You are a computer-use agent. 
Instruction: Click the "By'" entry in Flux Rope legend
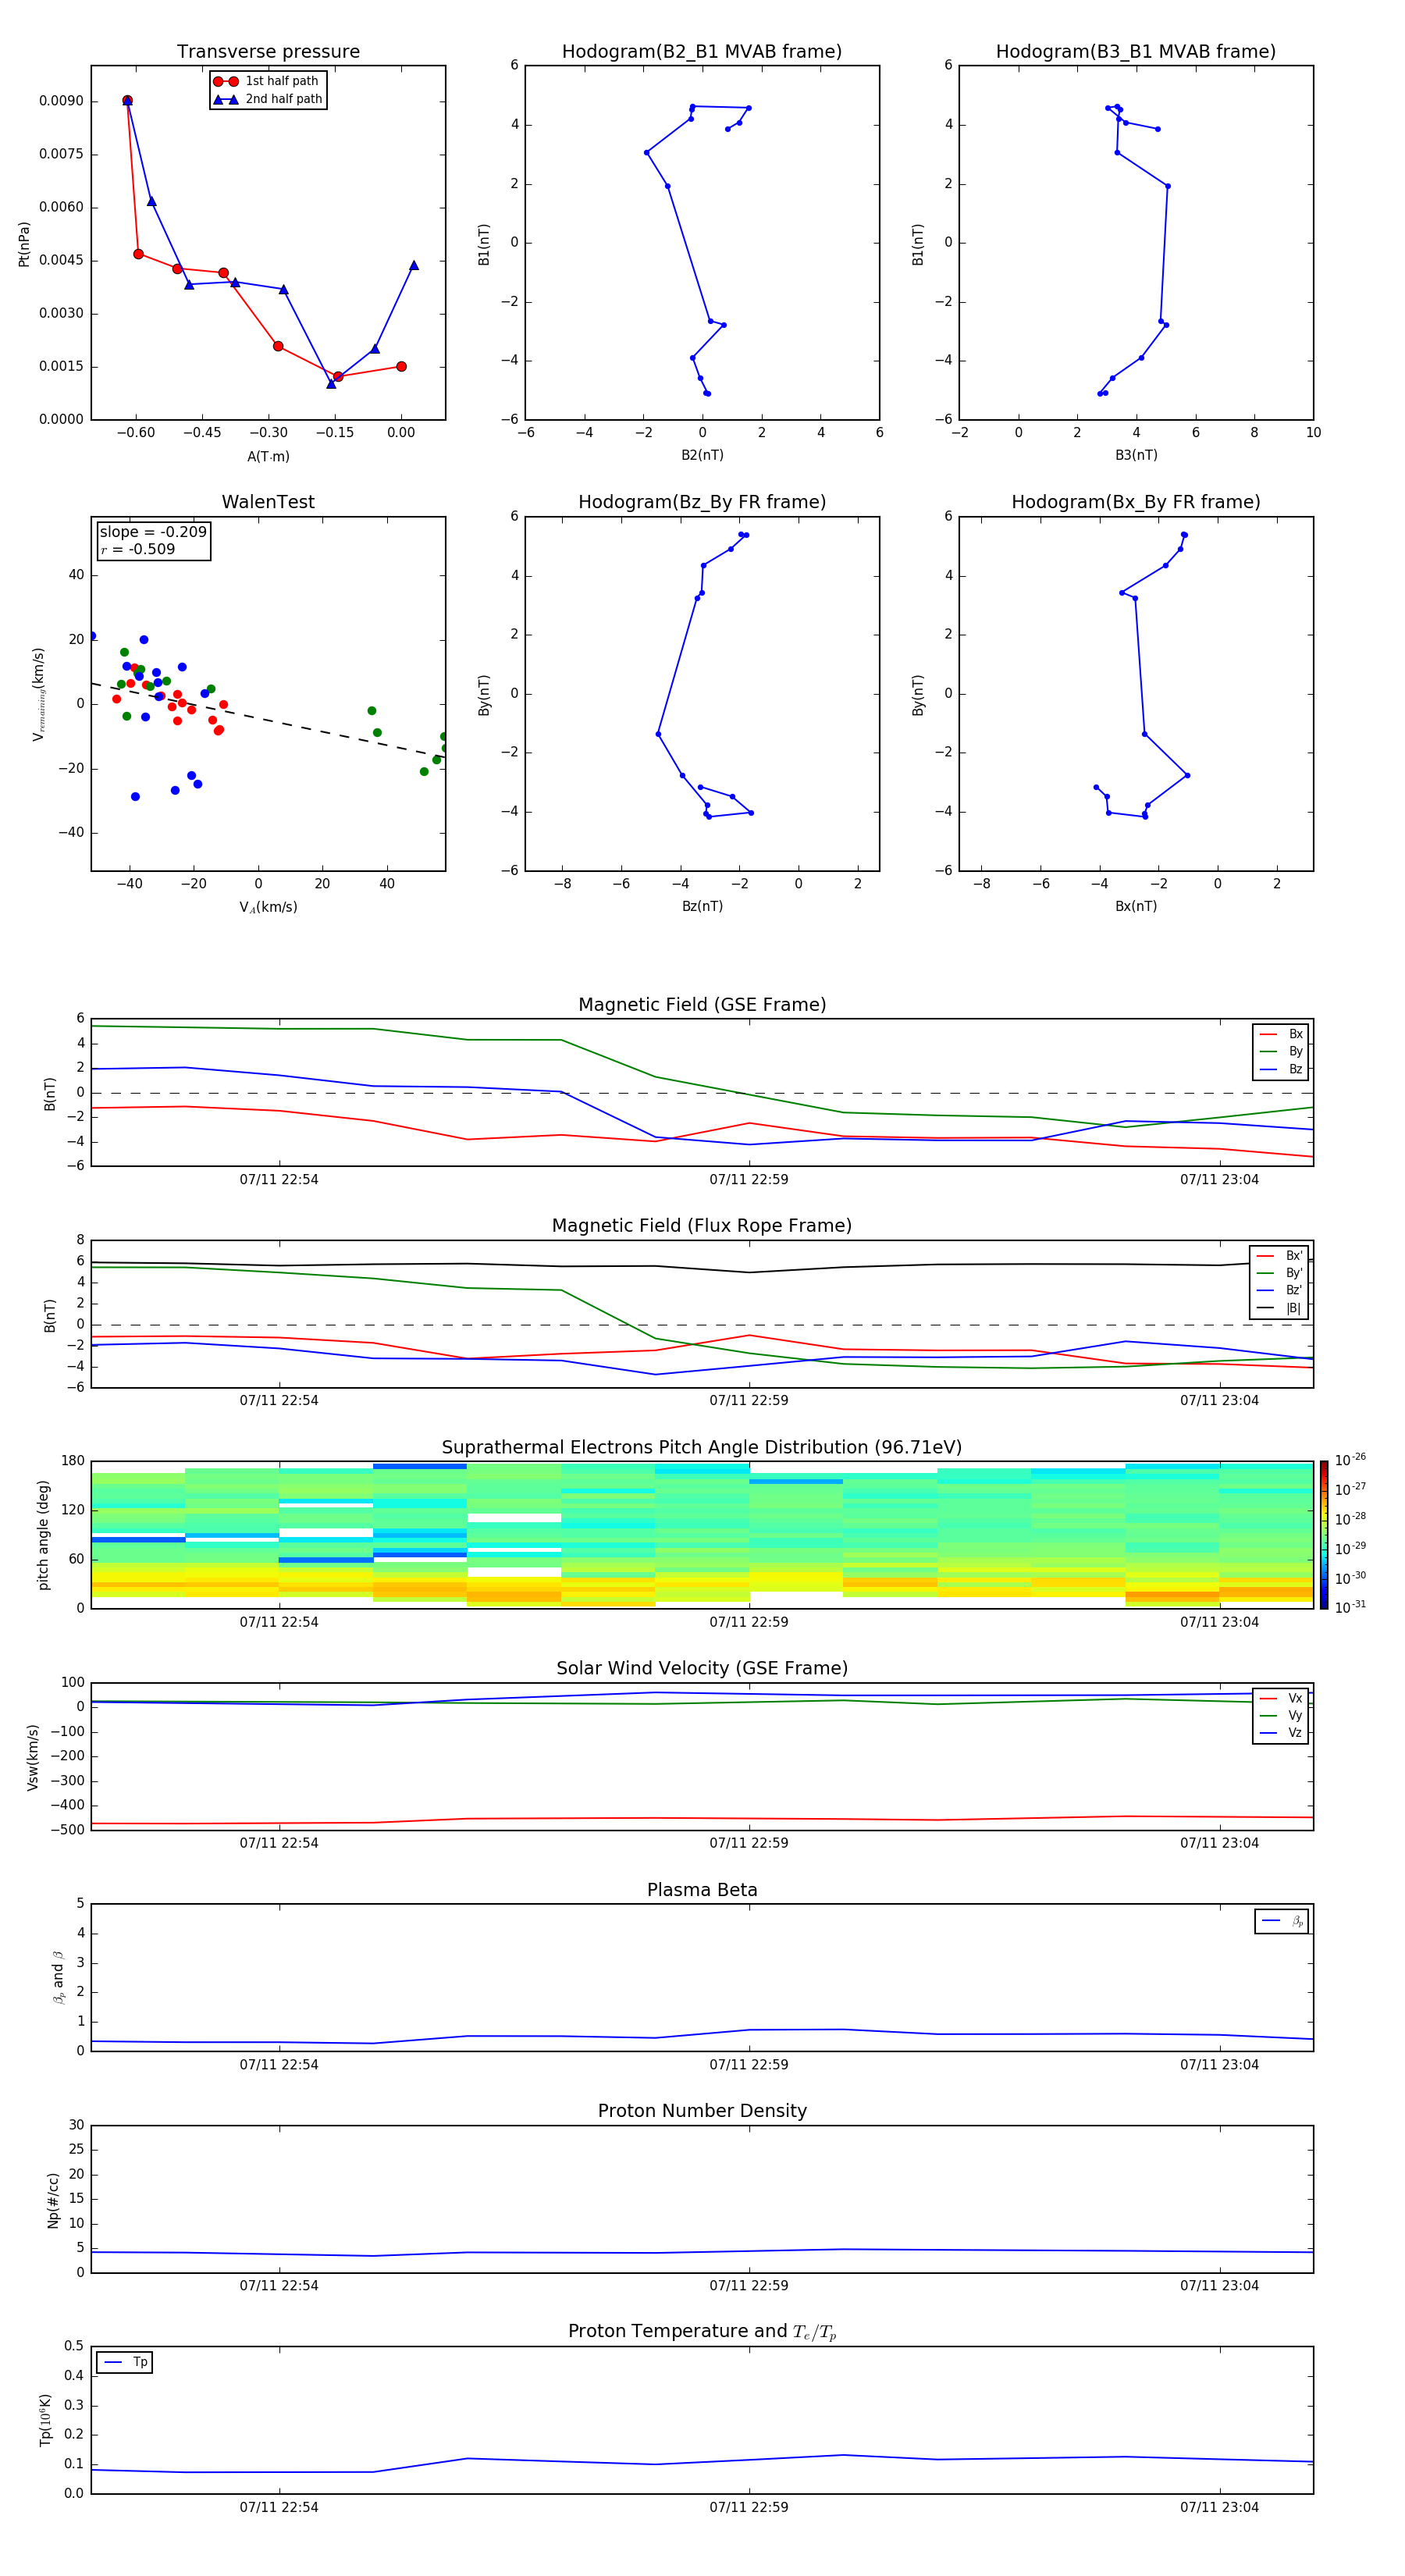[x=1280, y=1273]
